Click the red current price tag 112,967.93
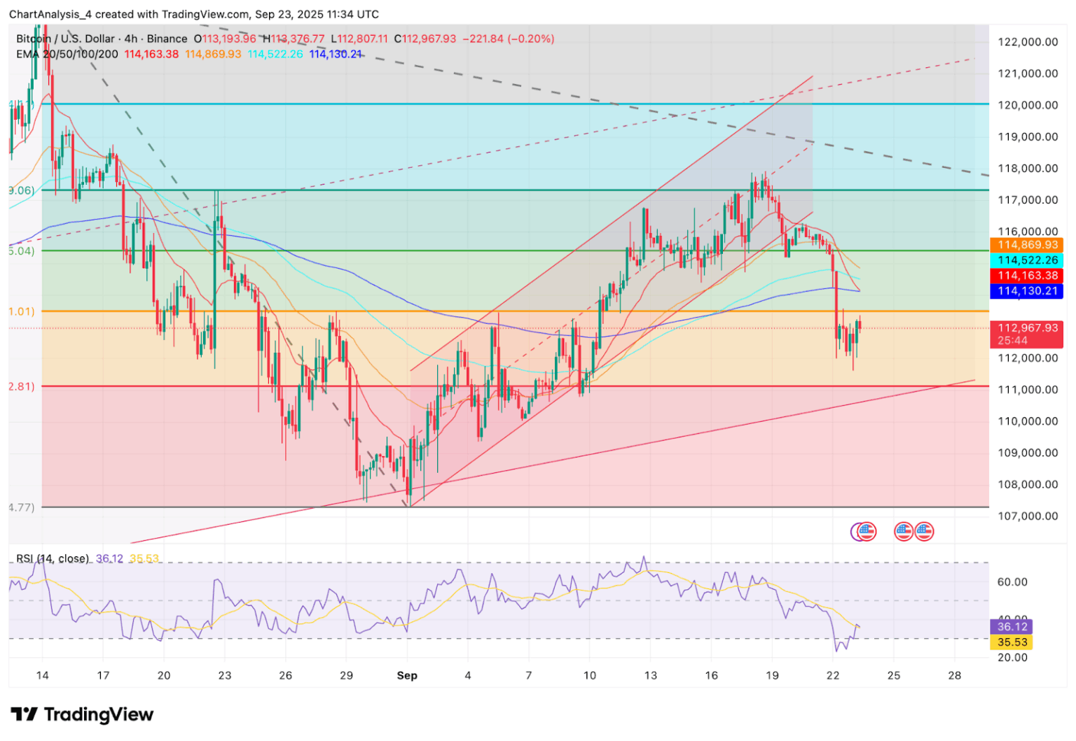Image resolution: width=1076 pixels, height=741 pixels. (1027, 326)
